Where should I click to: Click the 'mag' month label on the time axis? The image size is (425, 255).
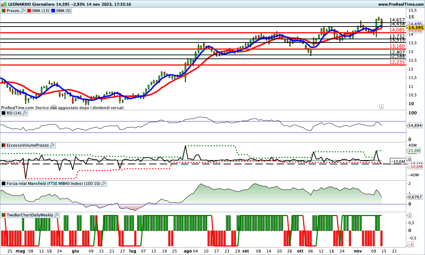[x=20, y=251]
